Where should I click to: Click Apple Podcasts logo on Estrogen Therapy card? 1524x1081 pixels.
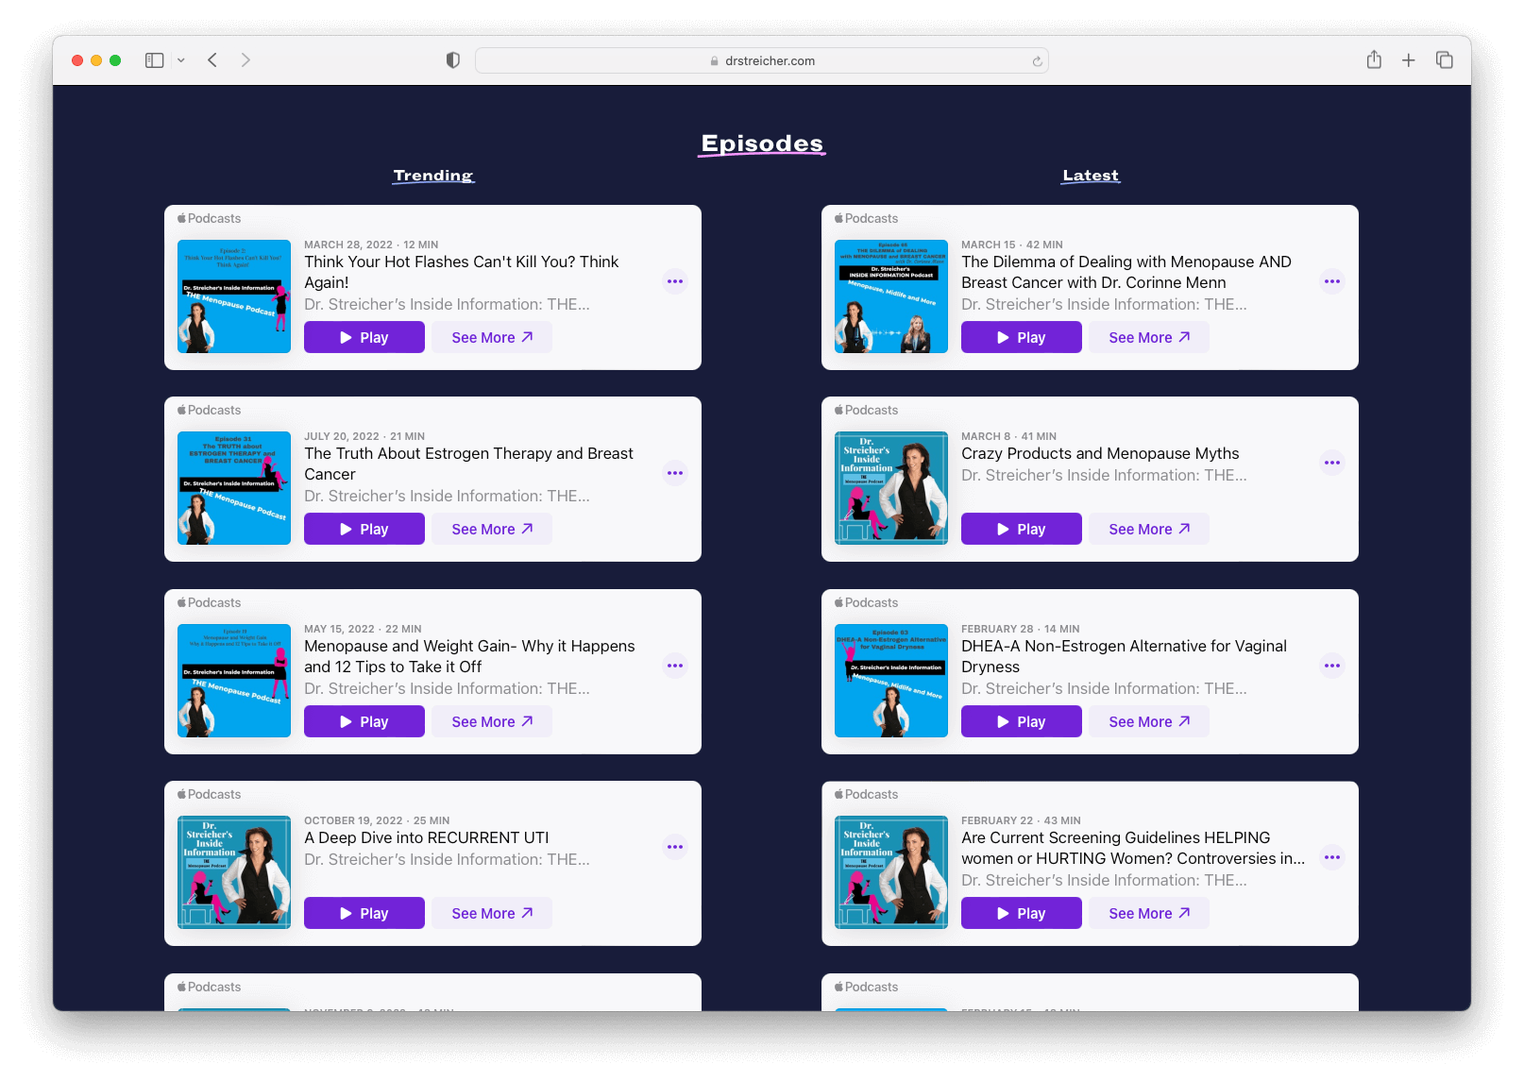(209, 410)
